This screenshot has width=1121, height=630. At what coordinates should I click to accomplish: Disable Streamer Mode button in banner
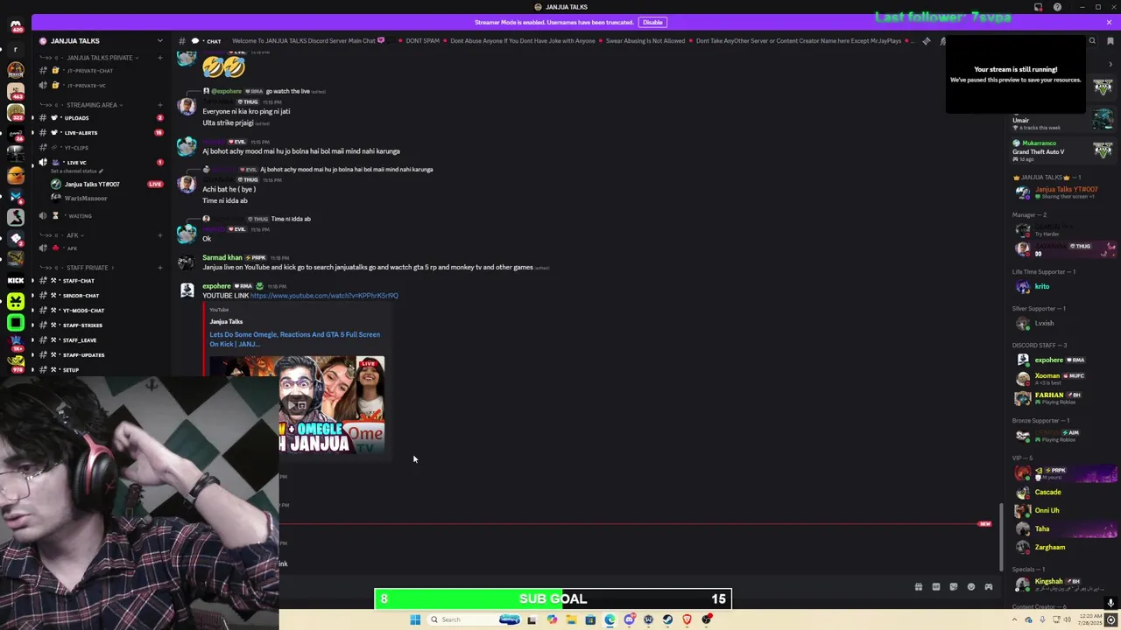[x=652, y=22]
